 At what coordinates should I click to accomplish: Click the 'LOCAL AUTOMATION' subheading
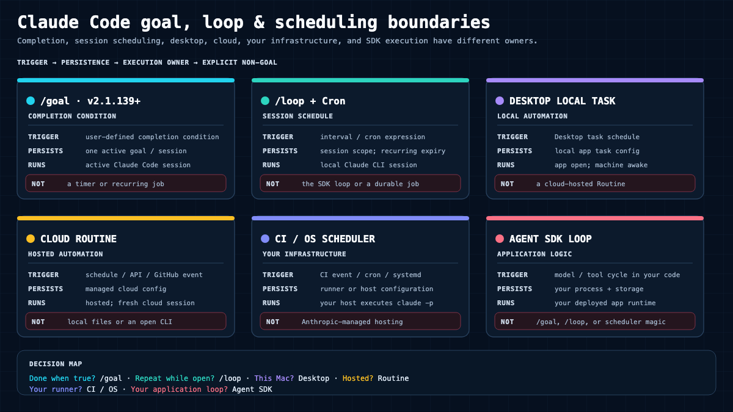coord(533,116)
